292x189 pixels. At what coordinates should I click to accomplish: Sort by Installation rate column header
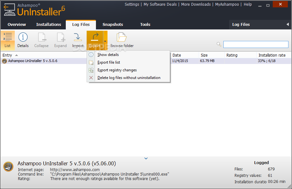[272, 55]
